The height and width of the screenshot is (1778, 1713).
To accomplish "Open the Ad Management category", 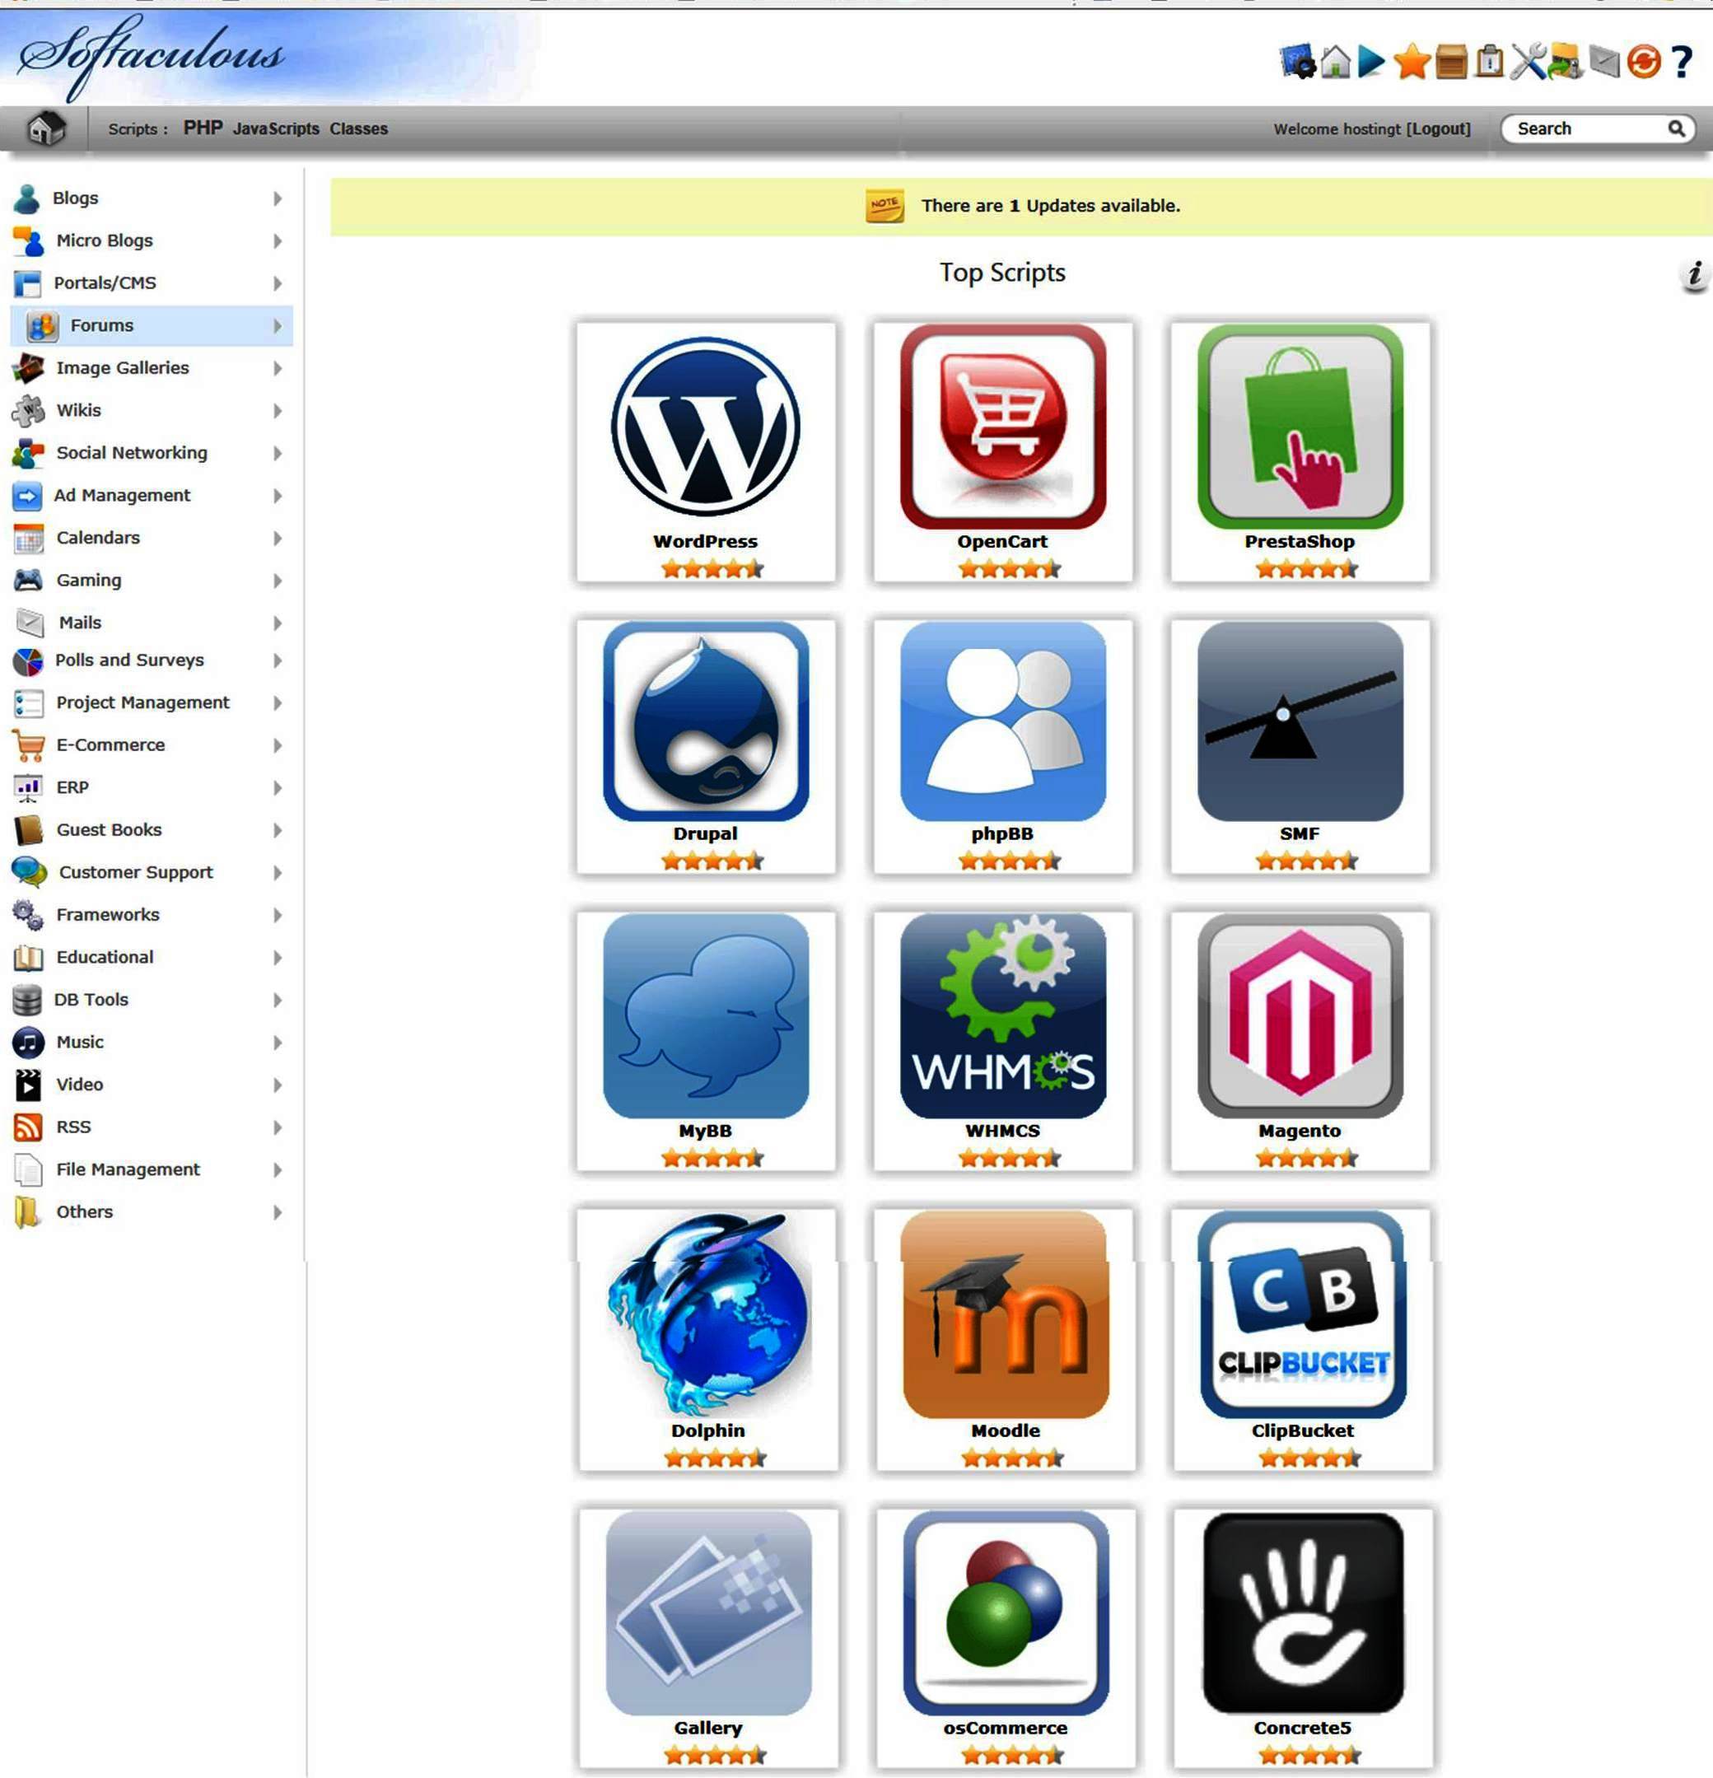I will [122, 495].
